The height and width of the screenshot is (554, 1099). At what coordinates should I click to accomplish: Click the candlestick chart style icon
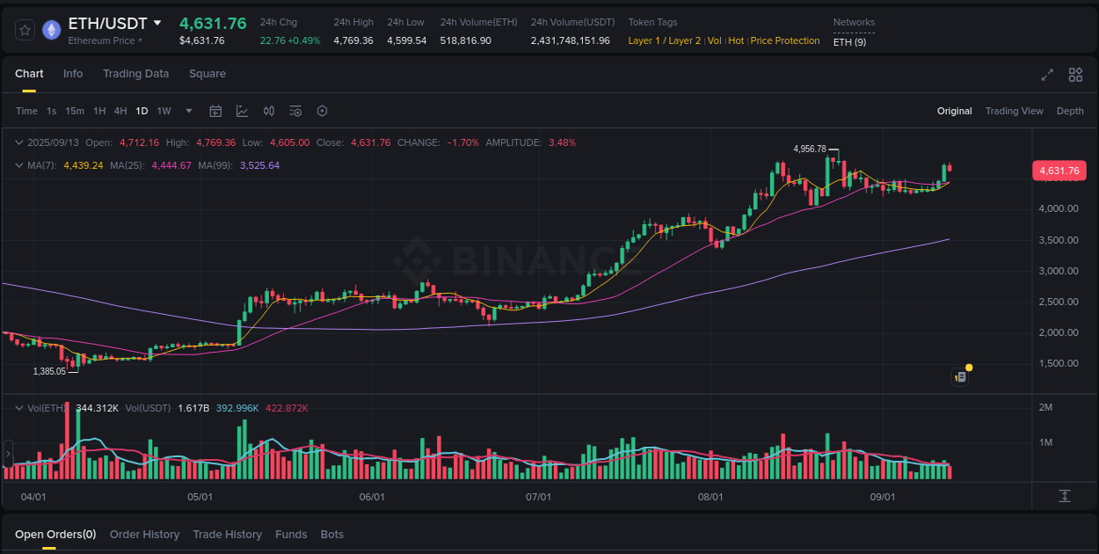[x=269, y=111]
